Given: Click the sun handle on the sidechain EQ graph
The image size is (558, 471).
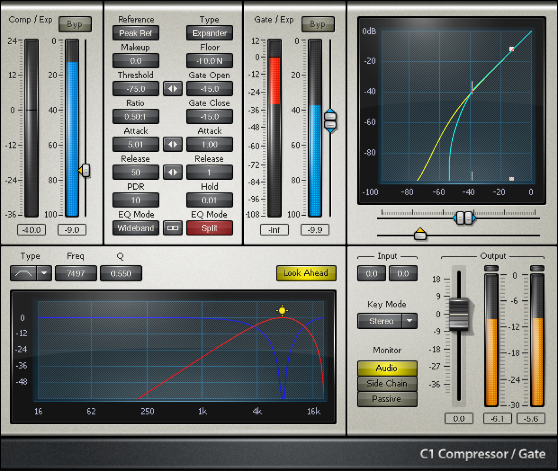Looking at the screenshot, I should pos(282,311).
